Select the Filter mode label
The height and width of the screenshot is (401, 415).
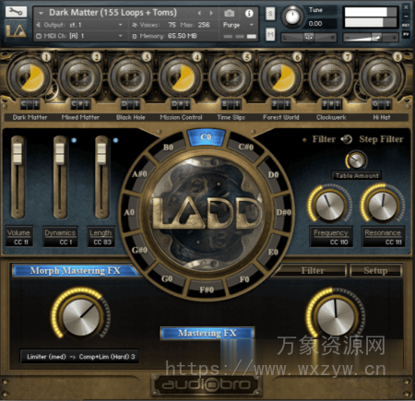(x=324, y=139)
